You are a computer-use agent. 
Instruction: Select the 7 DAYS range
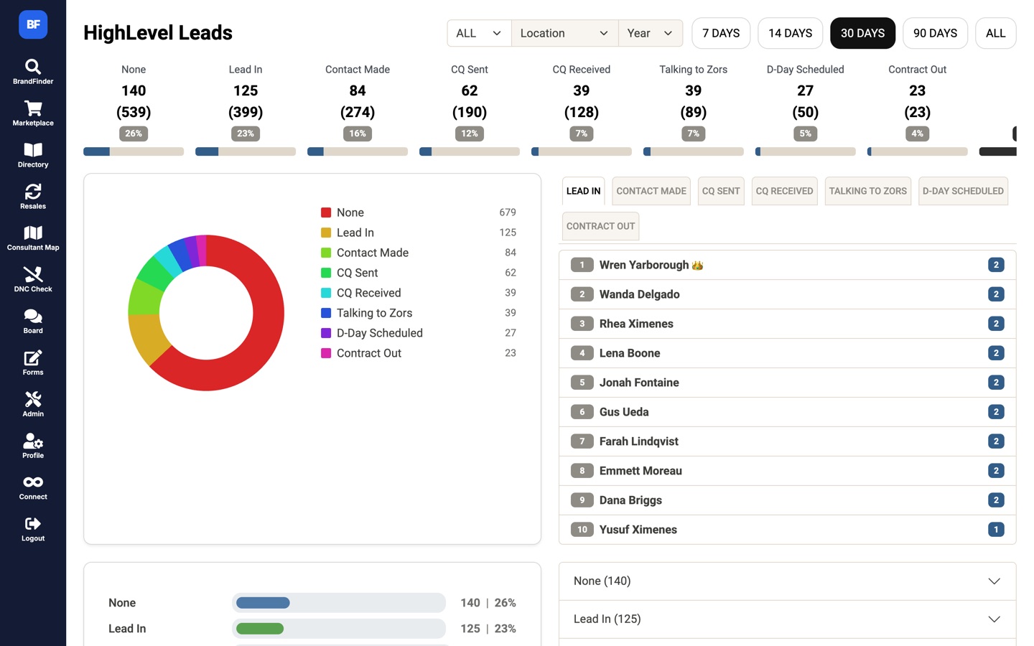click(x=721, y=33)
